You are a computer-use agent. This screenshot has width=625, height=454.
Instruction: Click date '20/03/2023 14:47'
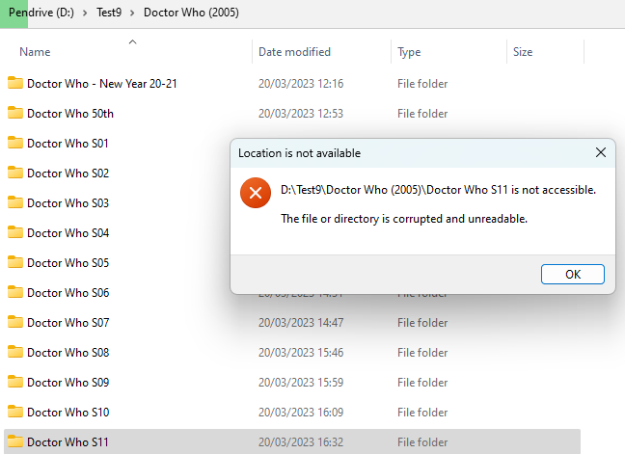click(301, 323)
